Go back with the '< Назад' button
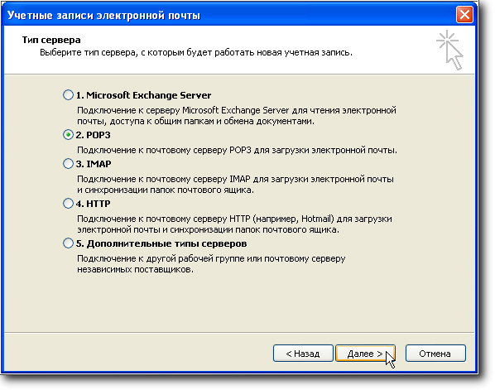This screenshot has height=390, width=495. tap(303, 354)
